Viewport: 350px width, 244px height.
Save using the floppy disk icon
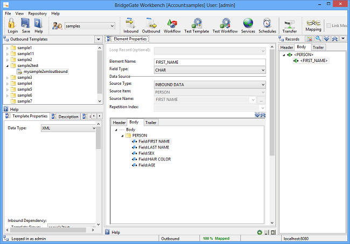pyautogui.click(x=25, y=23)
